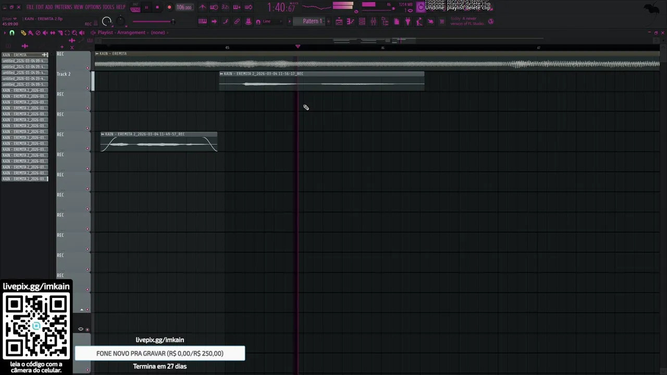Click the step edit arrow icon
Image resolution: width=667 pixels, height=375 pixels.
point(214,21)
